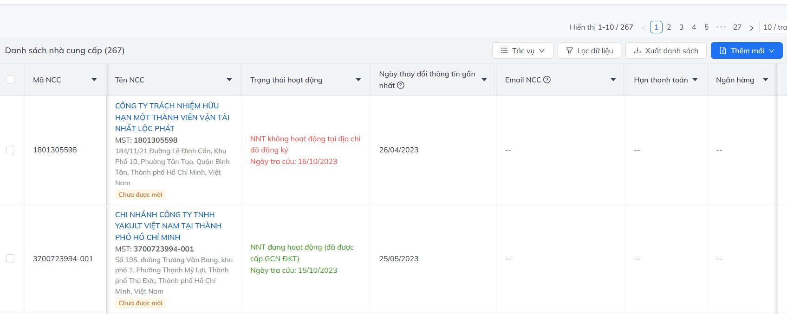
Task: Click Xuất danh sách export button
Action: pos(665,50)
